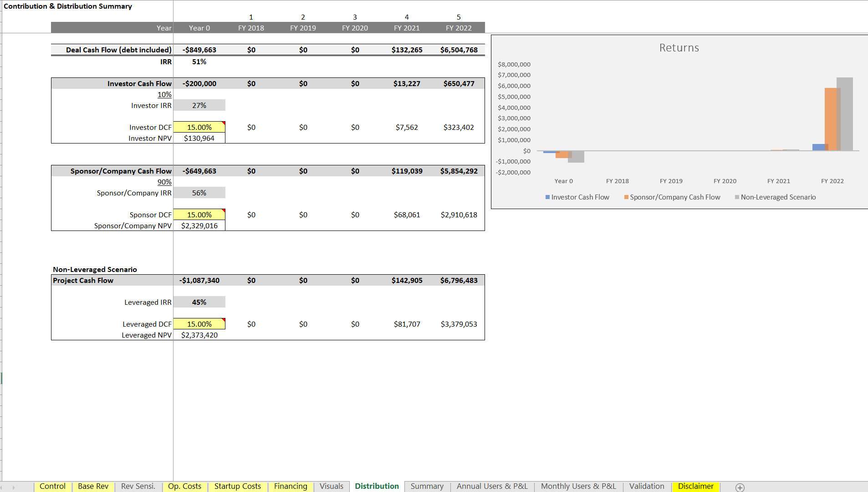868x492 pixels.
Task: Switch to the Base Rev tab
Action: click(93, 486)
